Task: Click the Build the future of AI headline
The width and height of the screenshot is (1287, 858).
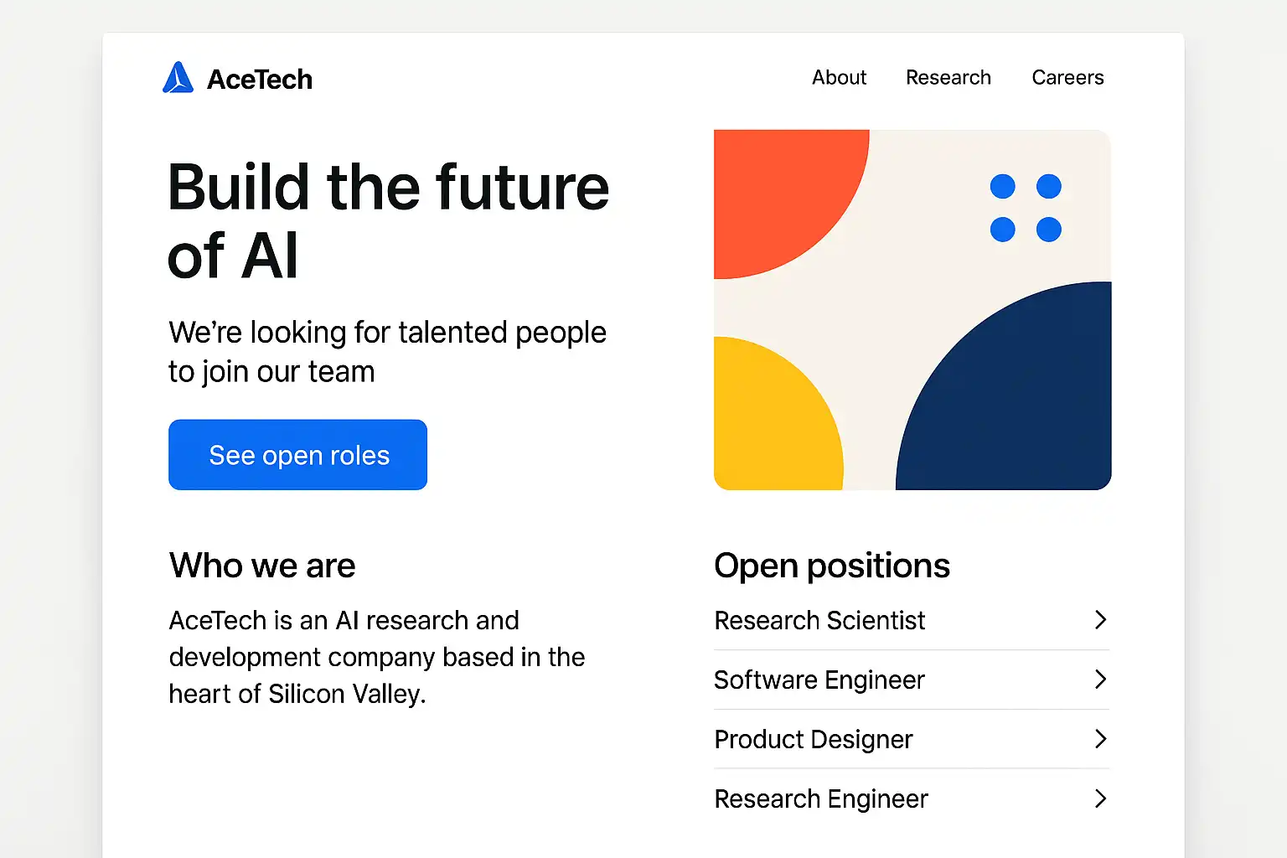Action: pyautogui.click(x=388, y=220)
